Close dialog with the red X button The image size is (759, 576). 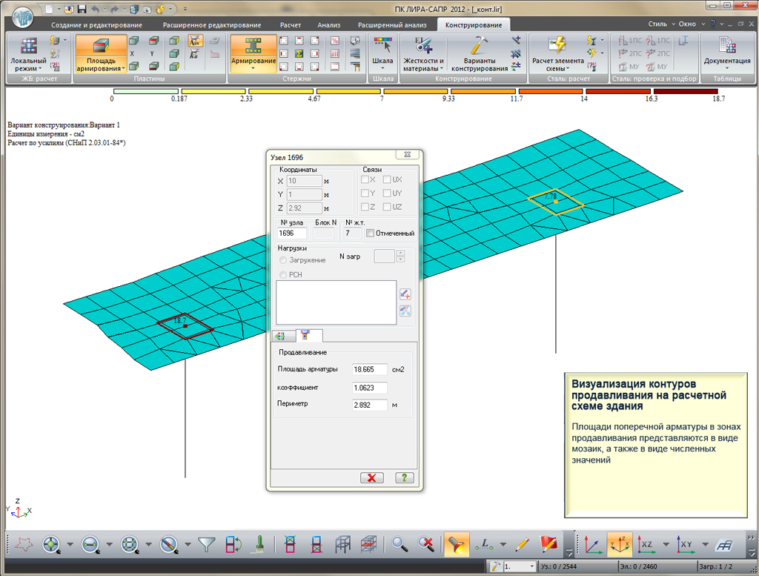[372, 478]
